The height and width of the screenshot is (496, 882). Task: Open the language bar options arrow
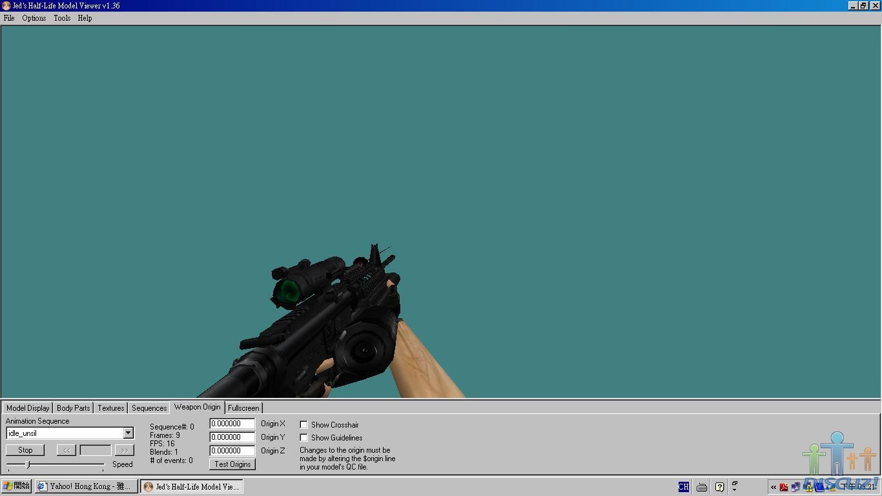(734, 490)
